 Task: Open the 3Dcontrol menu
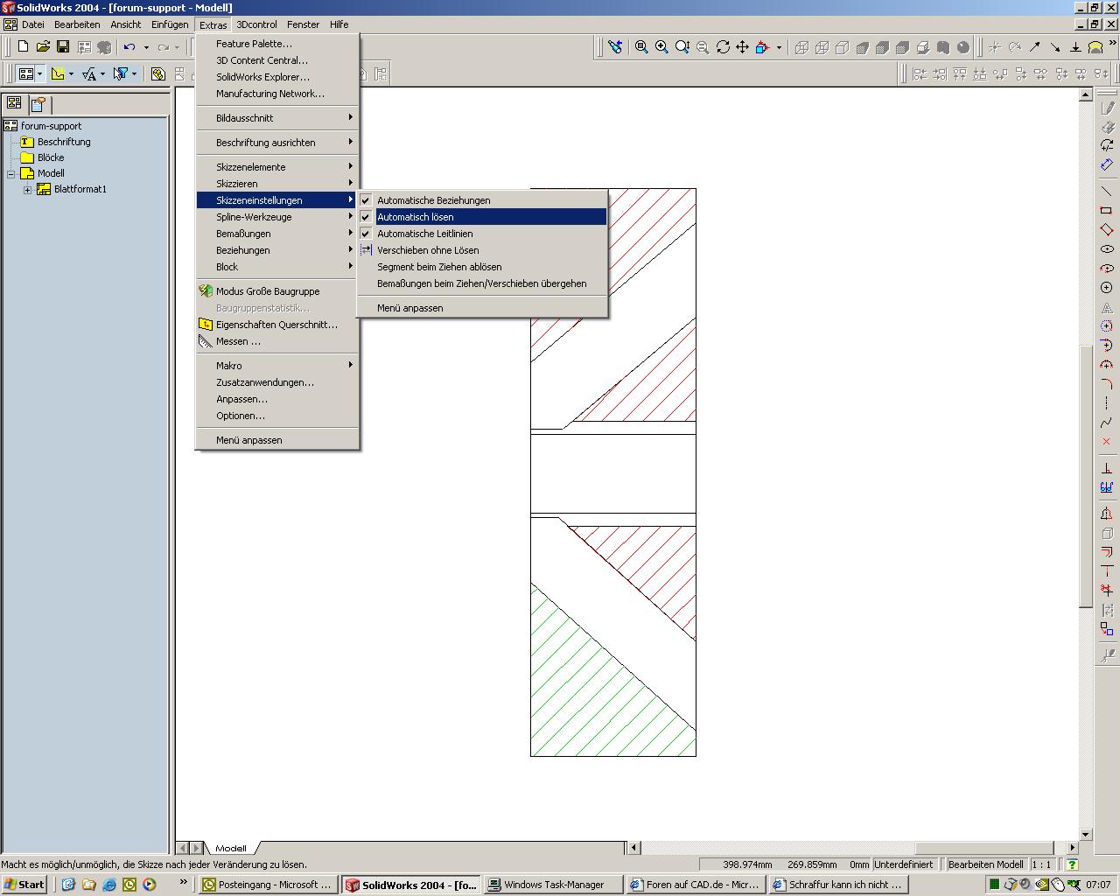(x=256, y=24)
